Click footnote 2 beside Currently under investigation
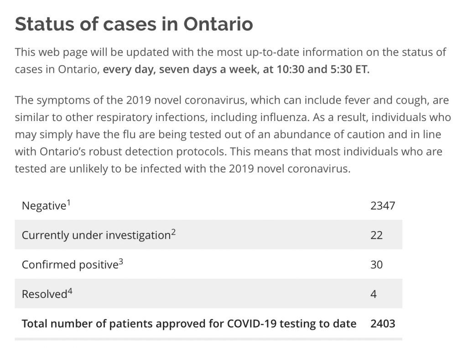The width and height of the screenshot is (467, 348). (x=173, y=232)
